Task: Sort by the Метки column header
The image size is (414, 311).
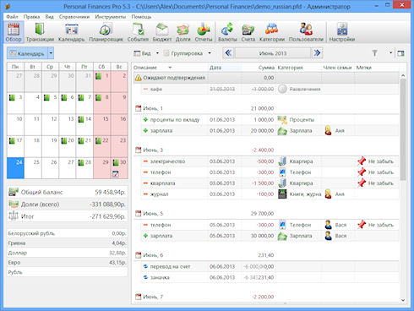Action: pos(377,68)
